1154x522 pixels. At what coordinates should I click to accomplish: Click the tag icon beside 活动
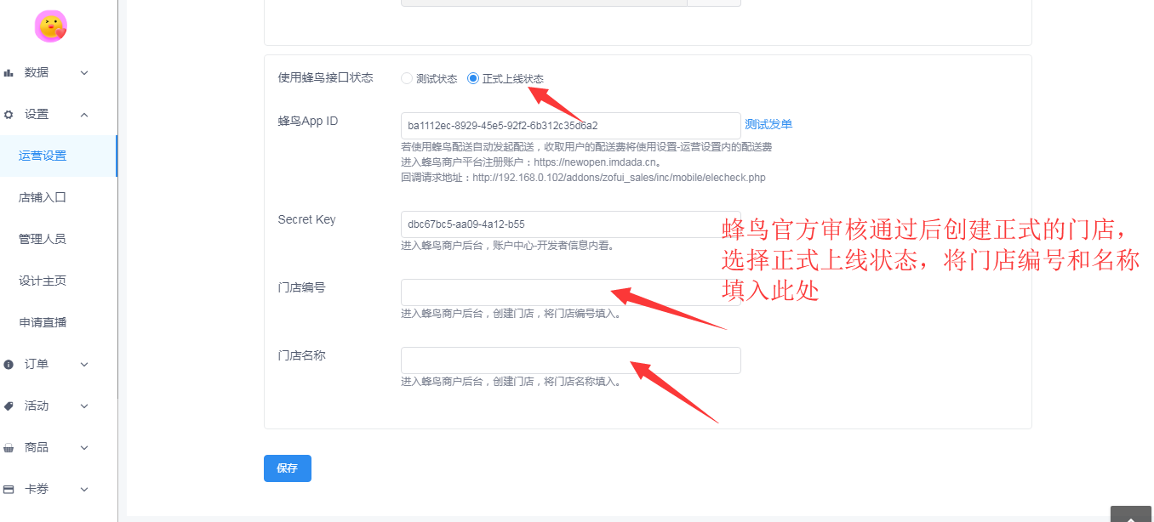(9, 406)
